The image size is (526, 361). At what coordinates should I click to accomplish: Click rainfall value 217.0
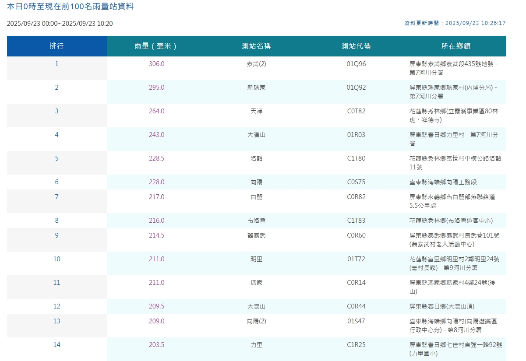(157, 197)
